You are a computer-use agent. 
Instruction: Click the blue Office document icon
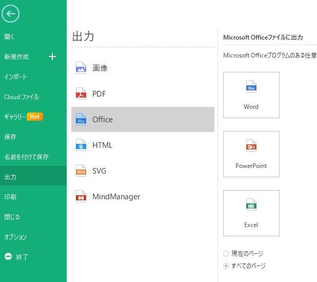(81, 119)
